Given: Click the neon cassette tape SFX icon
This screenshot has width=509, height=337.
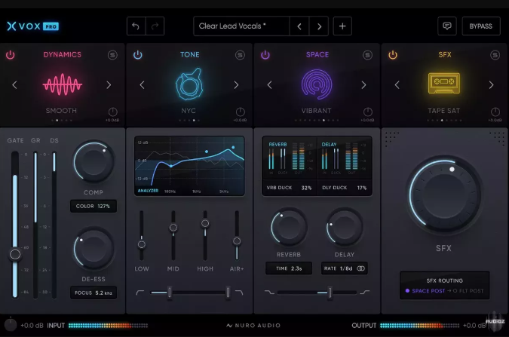Looking at the screenshot, I should pyautogui.click(x=444, y=84).
